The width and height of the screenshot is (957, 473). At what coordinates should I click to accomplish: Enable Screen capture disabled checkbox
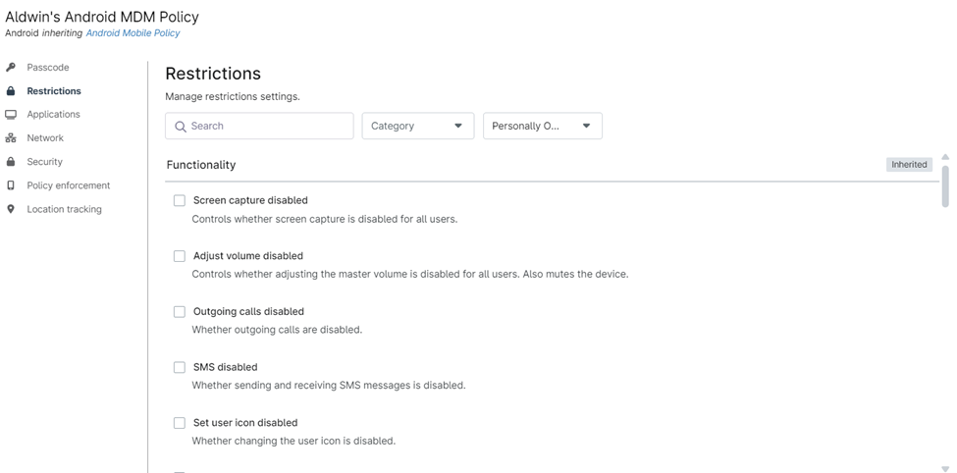click(x=180, y=201)
